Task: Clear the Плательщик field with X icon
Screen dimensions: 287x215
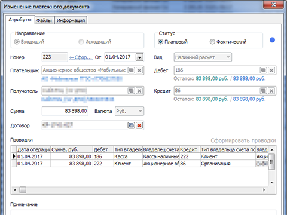Action: tap(139, 70)
